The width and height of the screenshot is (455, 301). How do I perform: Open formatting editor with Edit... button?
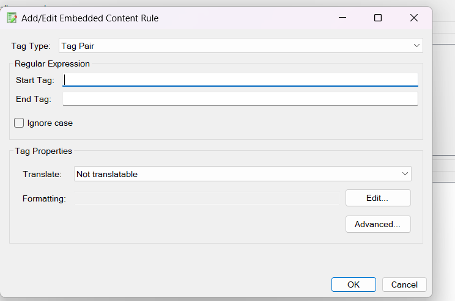(x=378, y=198)
